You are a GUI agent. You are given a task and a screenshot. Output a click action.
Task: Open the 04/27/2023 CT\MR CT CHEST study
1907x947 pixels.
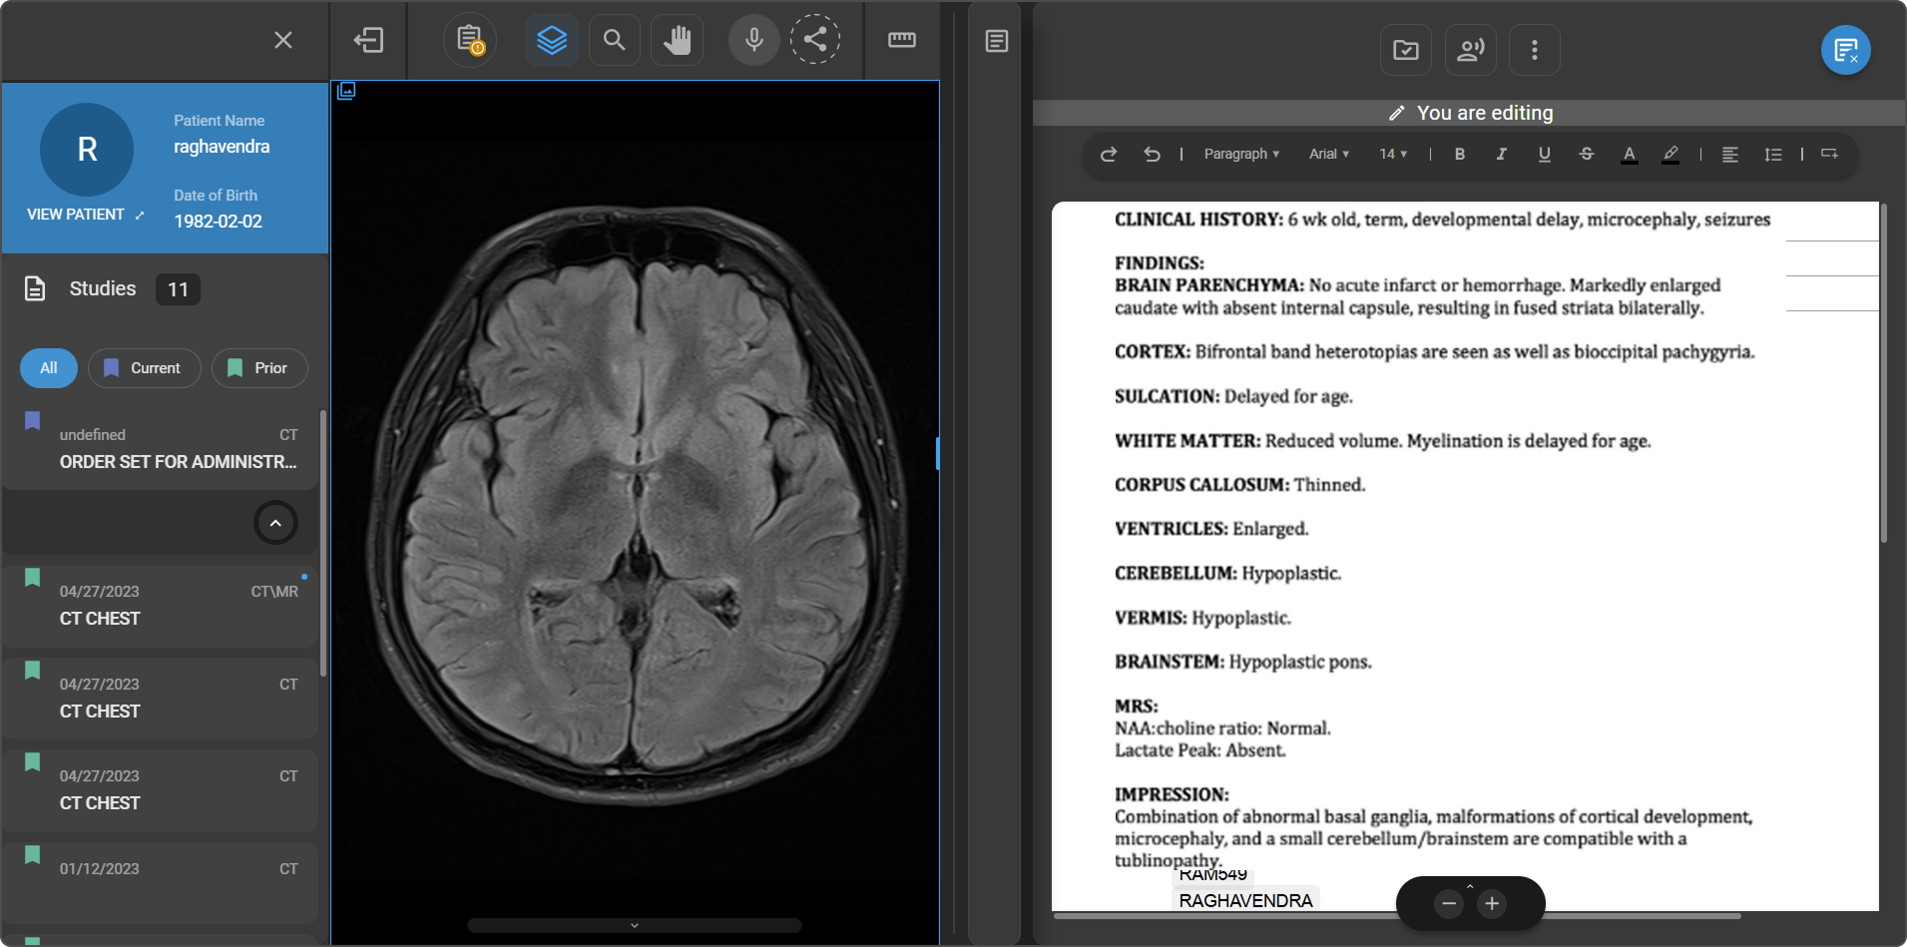160,605
